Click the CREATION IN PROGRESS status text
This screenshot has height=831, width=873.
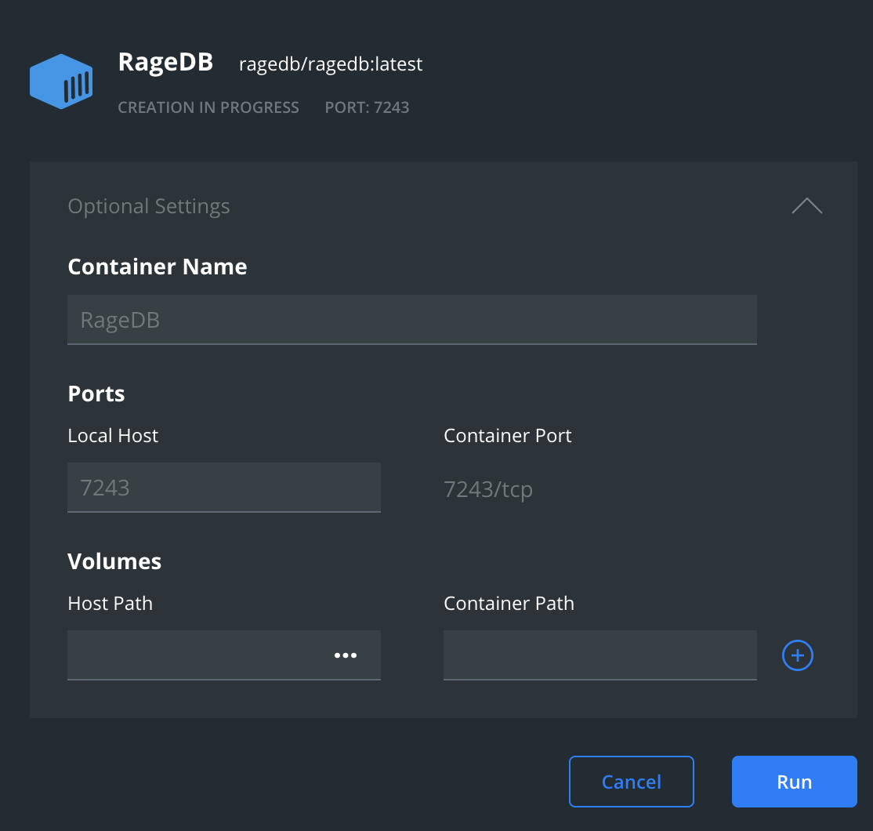(x=208, y=107)
